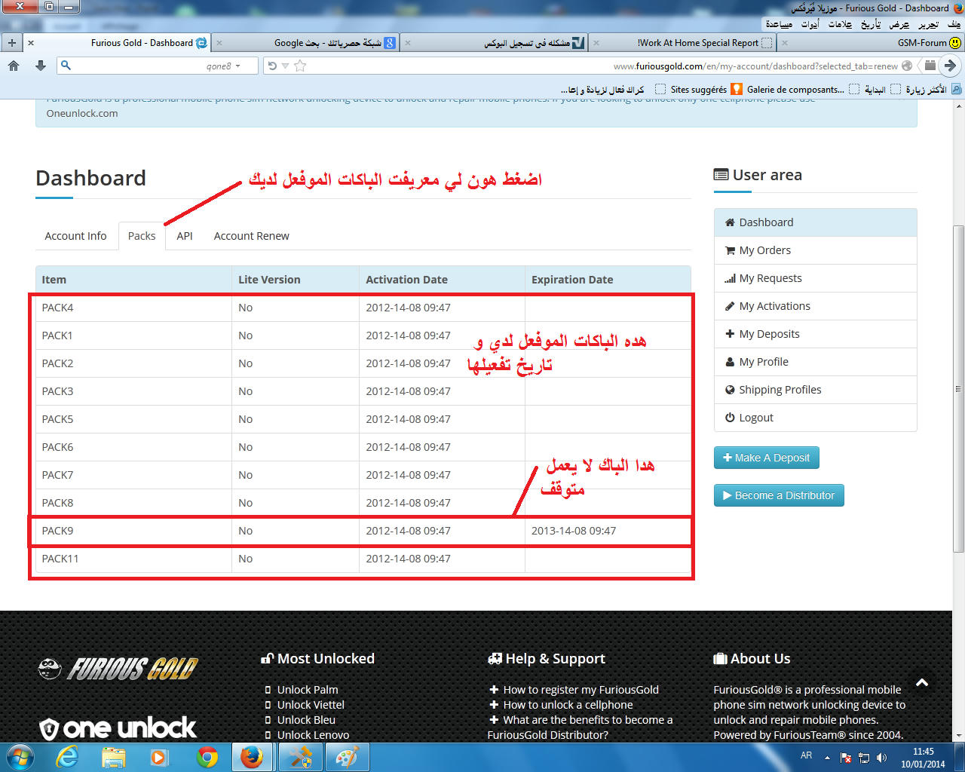The height and width of the screenshot is (772, 965).
Task: Click the Become a Distributor button
Action: point(779,495)
